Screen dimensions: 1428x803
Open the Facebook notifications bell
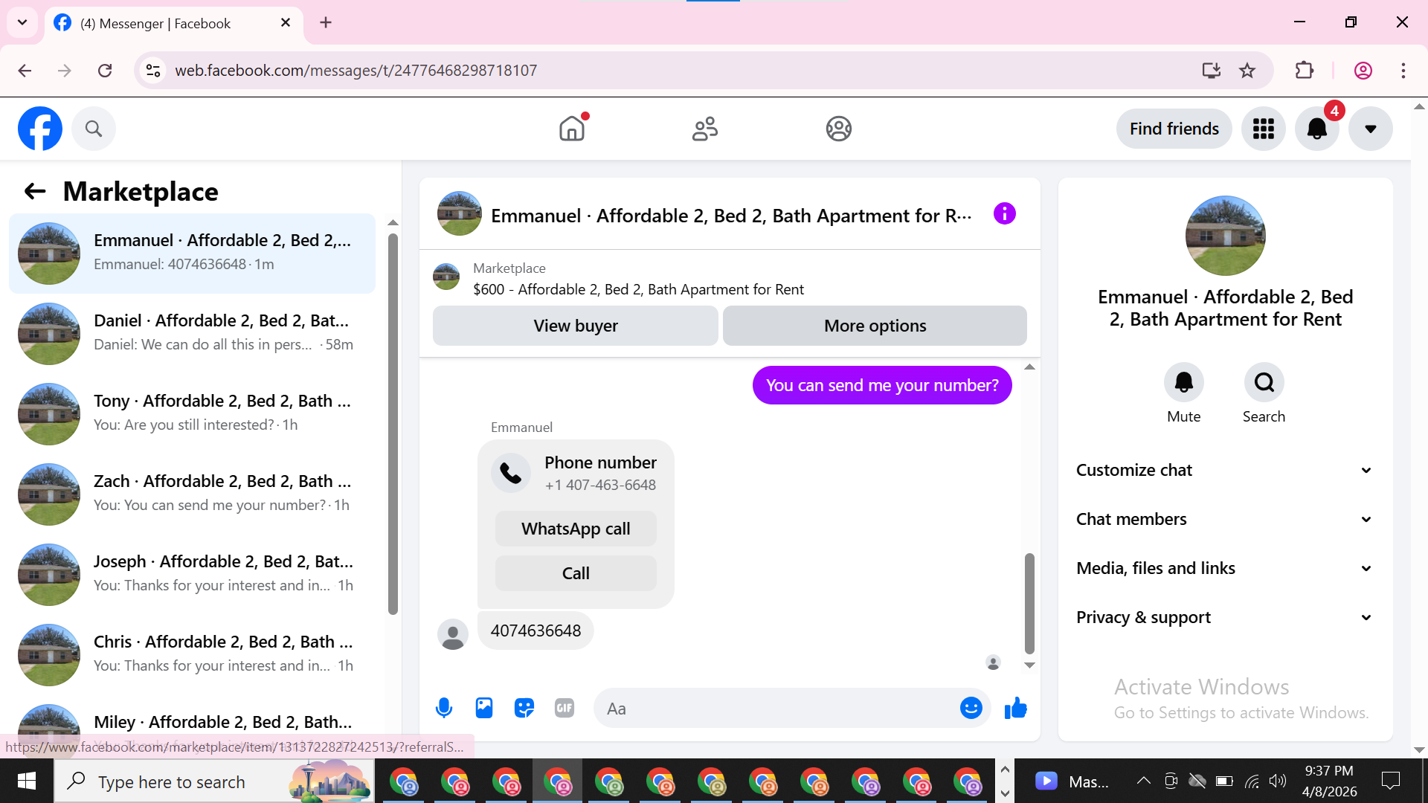pos(1316,129)
